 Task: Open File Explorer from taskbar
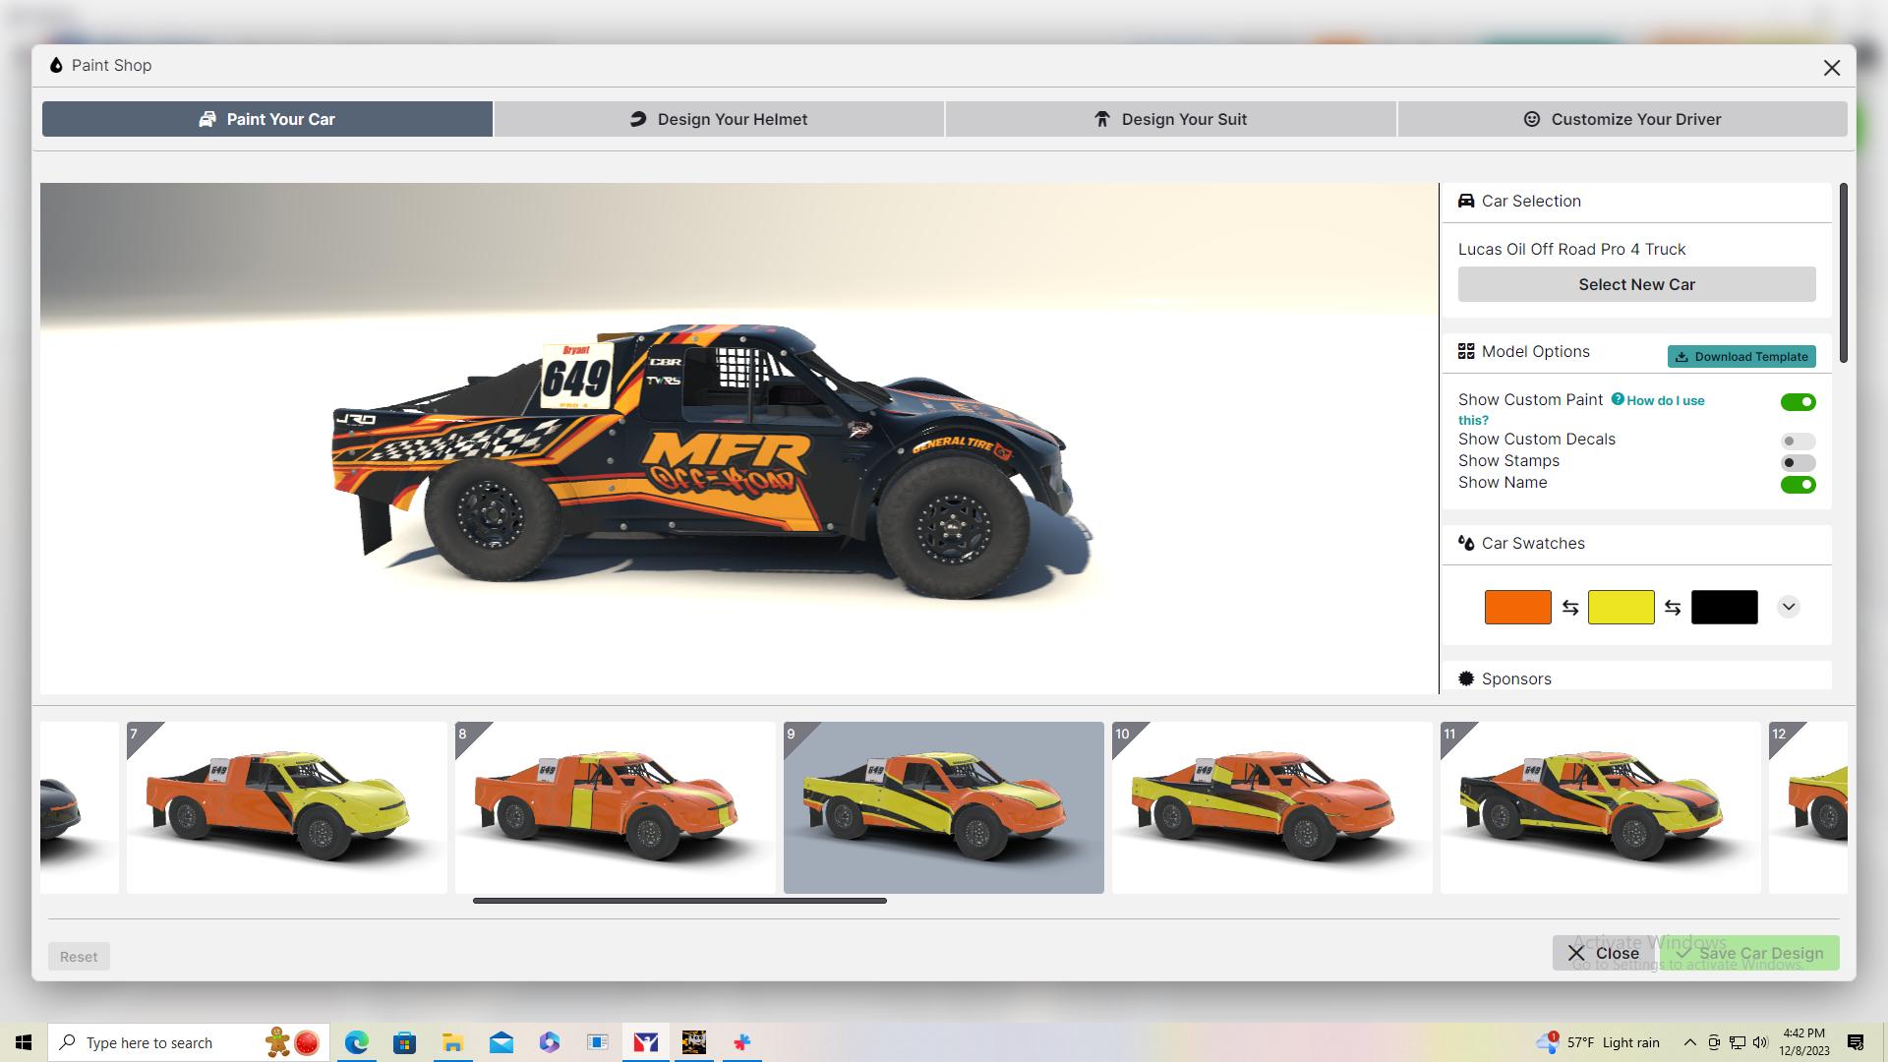(x=452, y=1042)
